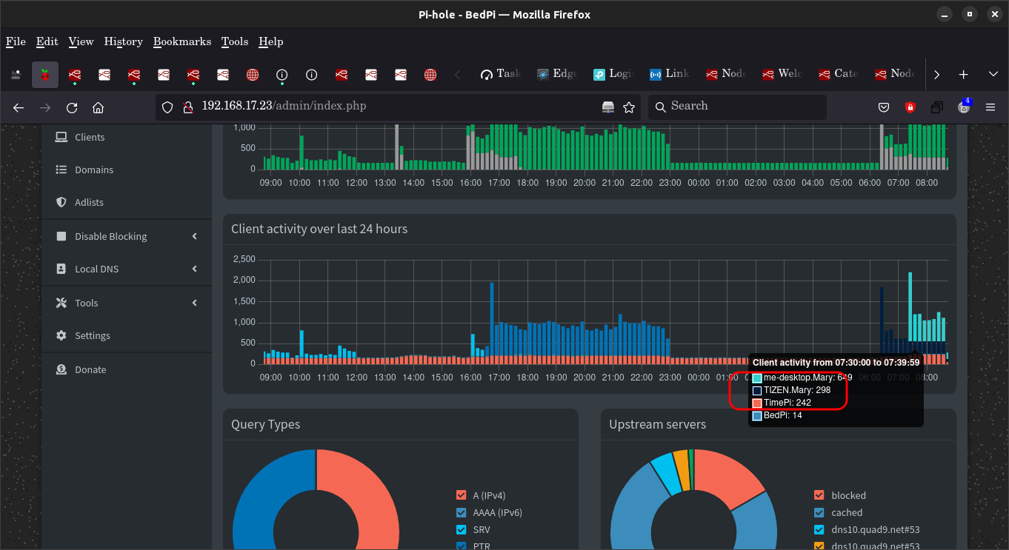The image size is (1009, 550).
Task: Uncheck the blocked upstream checkbox
Action: click(x=819, y=495)
